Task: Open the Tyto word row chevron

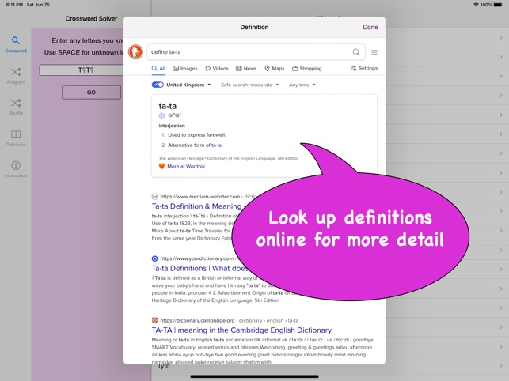Action: tap(501, 366)
